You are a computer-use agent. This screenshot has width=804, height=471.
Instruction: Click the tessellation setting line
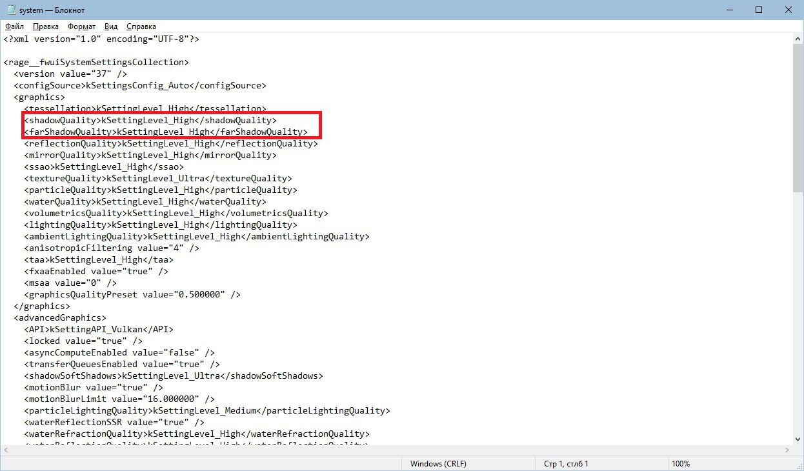point(145,108)
